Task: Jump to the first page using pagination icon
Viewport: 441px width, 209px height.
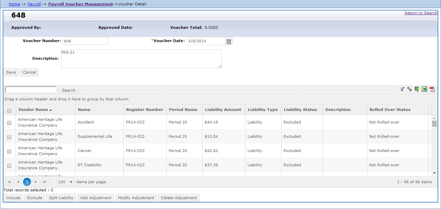Action: point(9,182)
